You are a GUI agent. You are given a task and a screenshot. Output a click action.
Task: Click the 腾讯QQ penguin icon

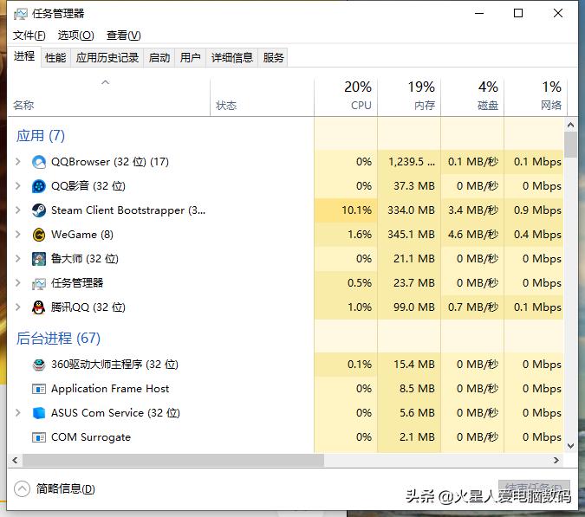(38, 307)
